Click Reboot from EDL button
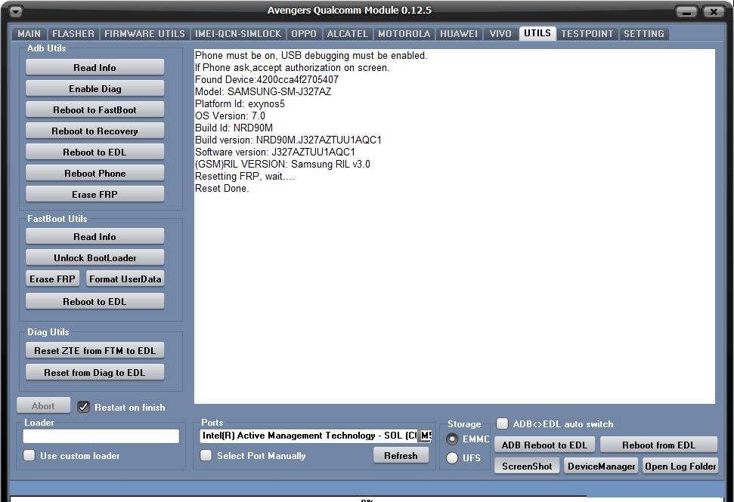Viewport: 734px width, 502px height. point(658,445)
